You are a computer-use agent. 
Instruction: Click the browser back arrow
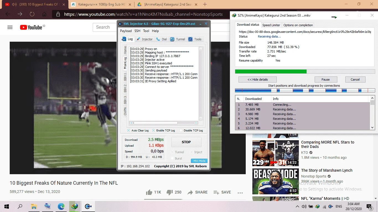click(x=8, y=14)
